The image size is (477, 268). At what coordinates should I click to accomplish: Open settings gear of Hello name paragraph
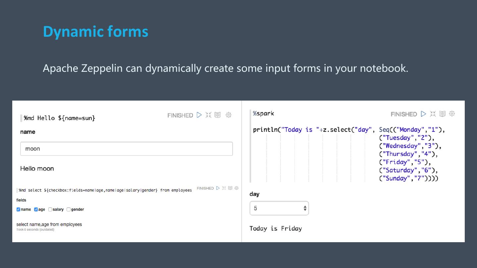(x=229, y=115)
